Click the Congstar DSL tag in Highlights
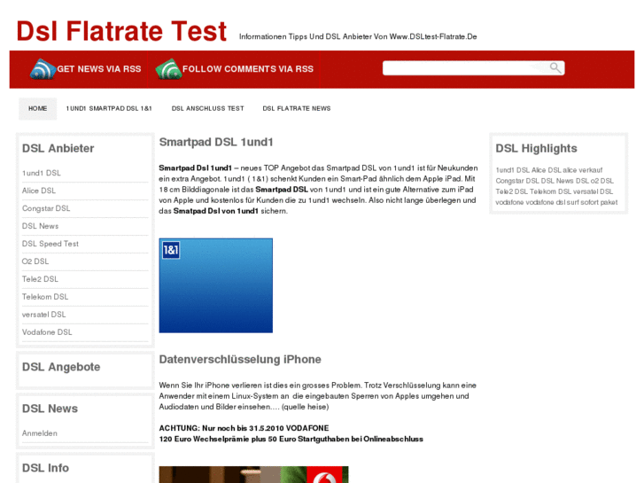The height and width of the screenshot is (483, 644). pyautogui.click(x=517, y=181)
